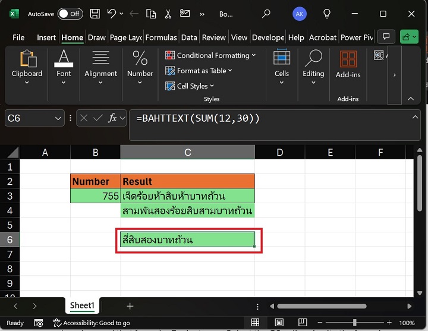This screenshot has width=428, height=331.
Task: Open the Comments icon in ribbon
Action: [x=386, y=37]
